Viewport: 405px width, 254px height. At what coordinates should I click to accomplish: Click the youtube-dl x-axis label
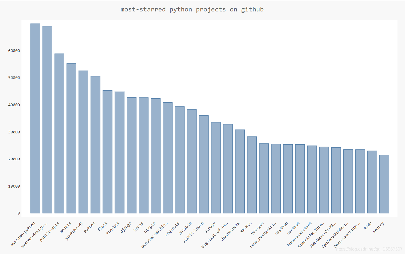coord(74,231)
